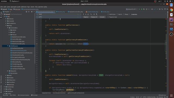The height and width of the screenshot is (98, 174).
Task: Run the phpunit.xml configuration
Action: 139,9
